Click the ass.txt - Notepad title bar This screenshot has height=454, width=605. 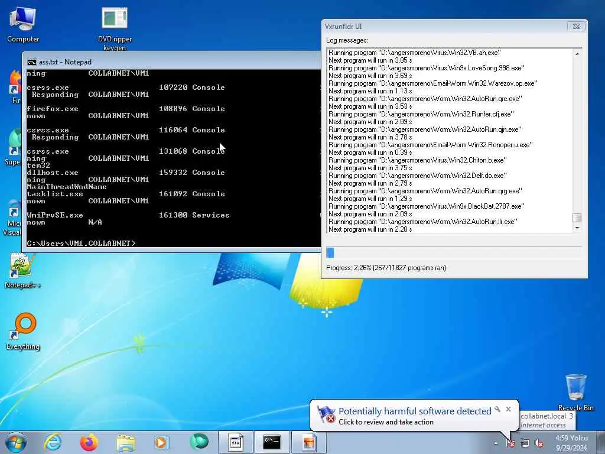172,61
